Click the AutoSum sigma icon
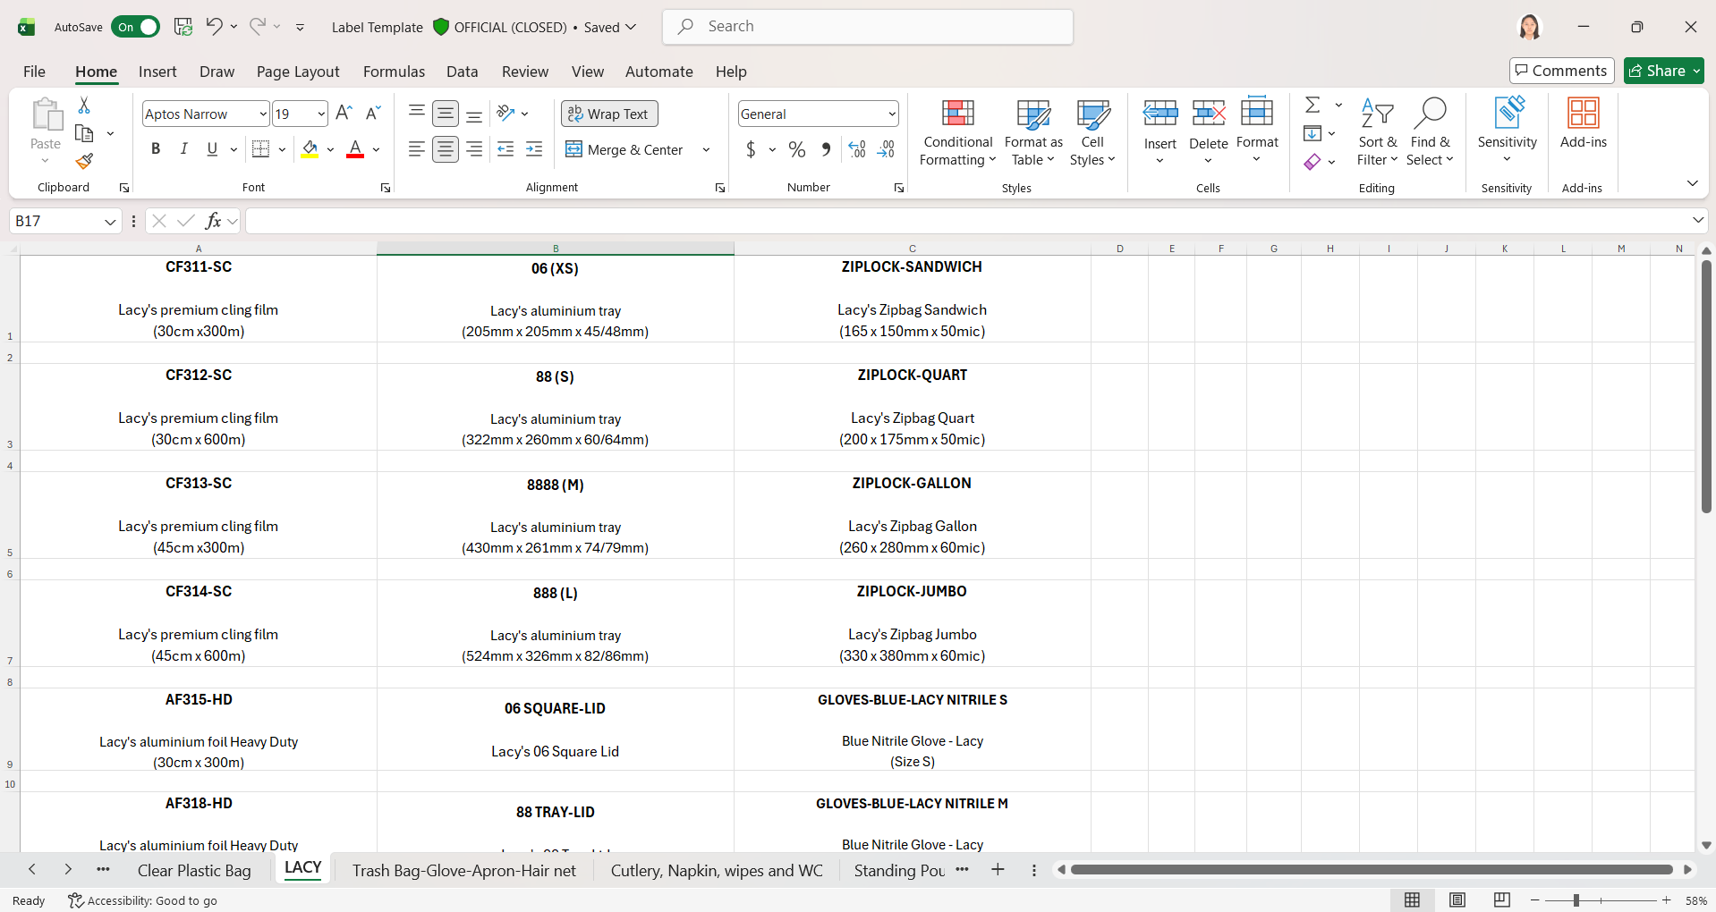This screenshot has width=1716, height=912. tap(1312, 106)
